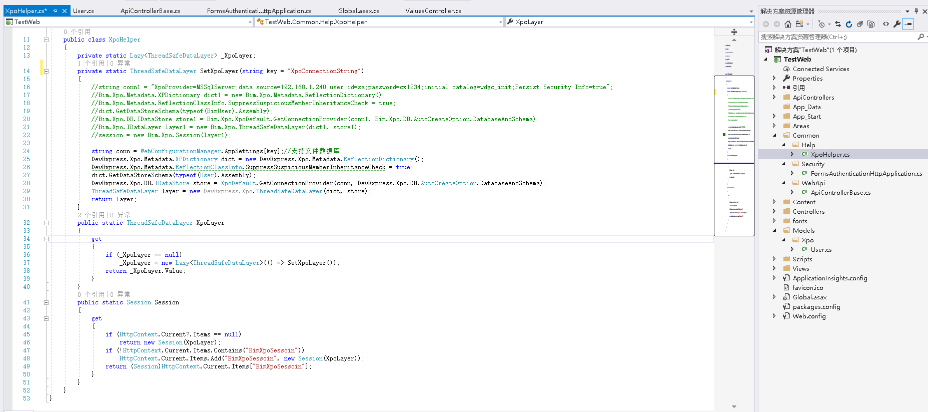928x412 pixels.
Task: Expand the Controllers folder in the tree
Action: coord(774,211)
